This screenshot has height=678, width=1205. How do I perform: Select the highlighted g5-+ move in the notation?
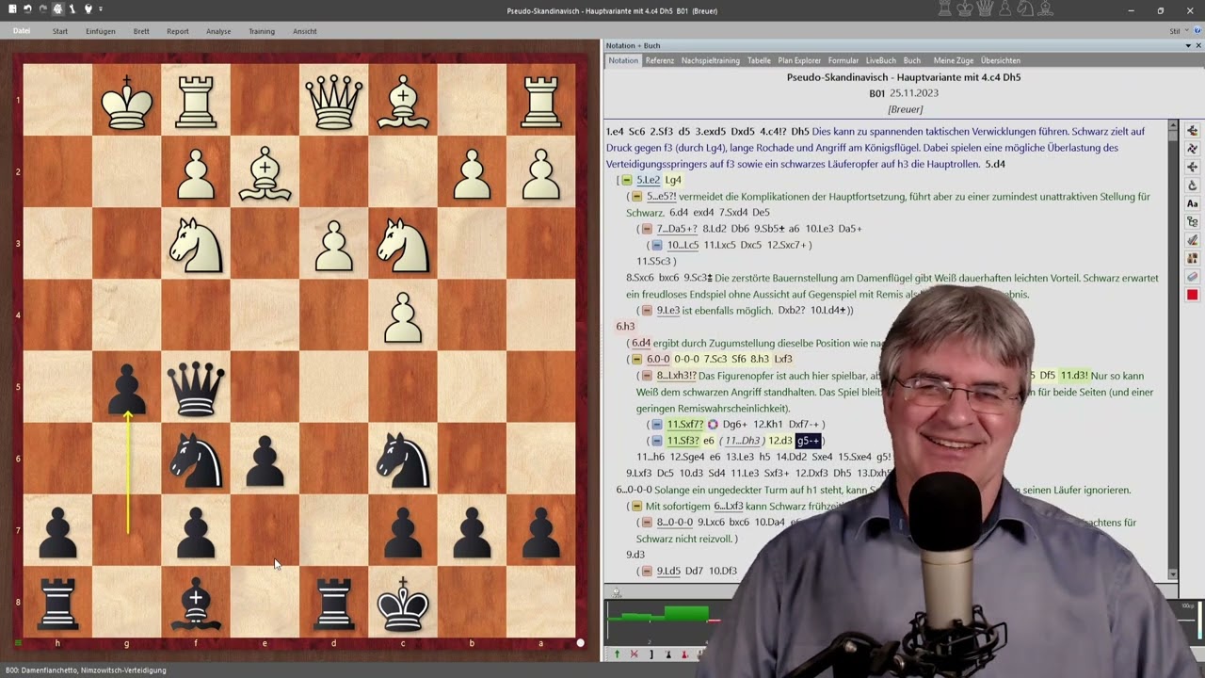click(809, 441)
